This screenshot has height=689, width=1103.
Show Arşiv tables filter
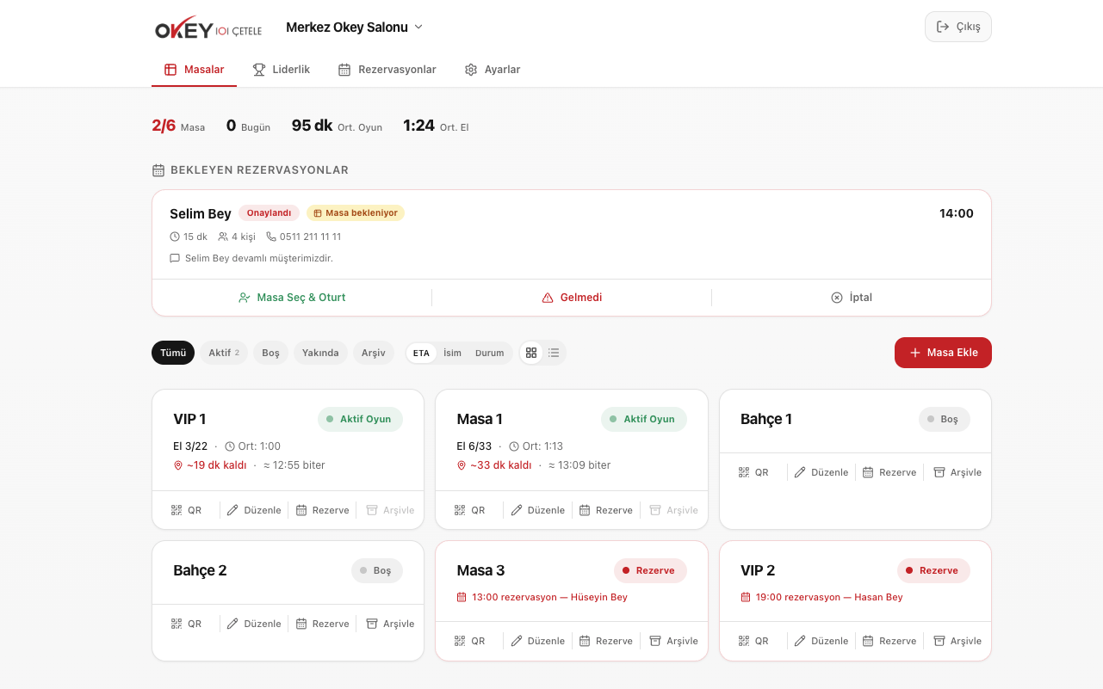(x=373, y=353)
